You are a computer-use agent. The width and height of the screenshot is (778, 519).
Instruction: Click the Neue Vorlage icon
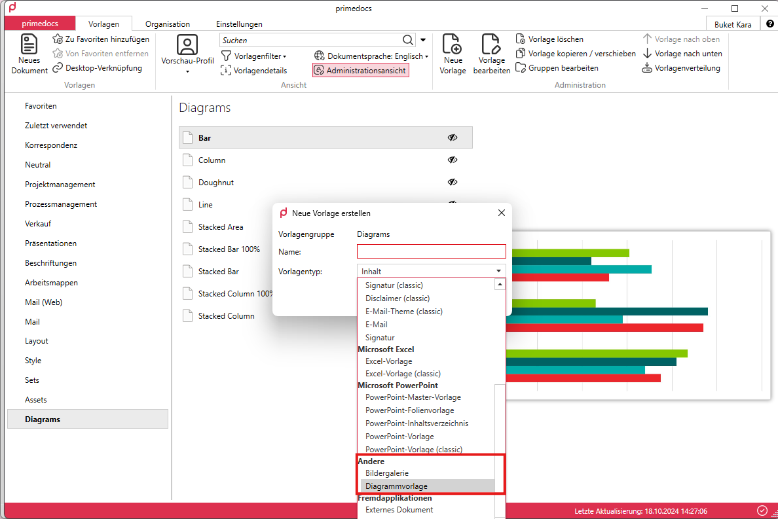click(452, 44)
